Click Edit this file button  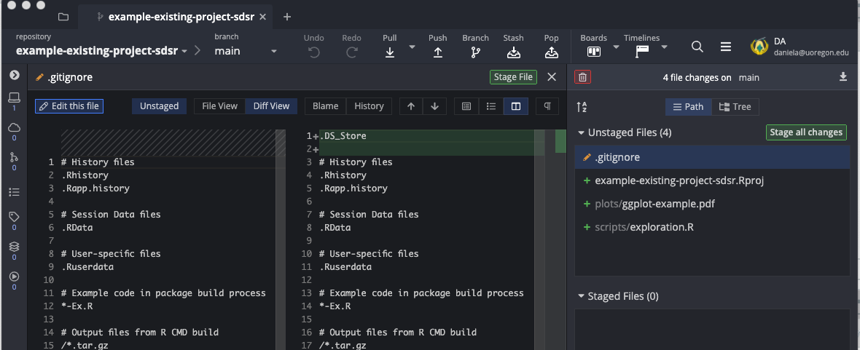click(69, 106)
